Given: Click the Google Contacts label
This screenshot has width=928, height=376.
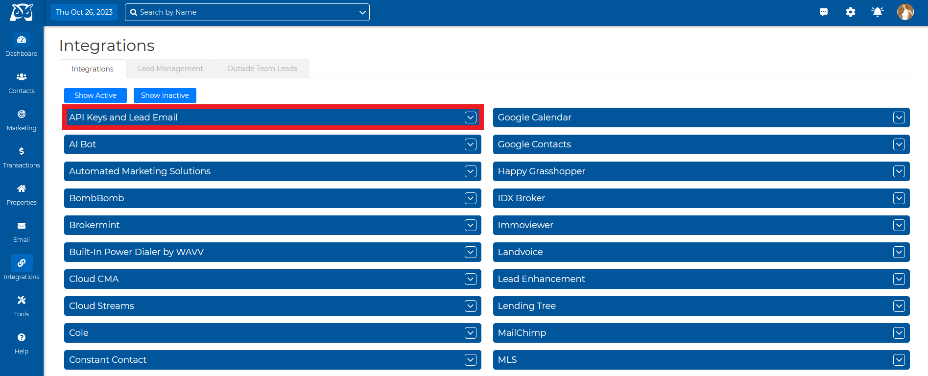Looking at the screenshot, I should click(x=535, y=144).
